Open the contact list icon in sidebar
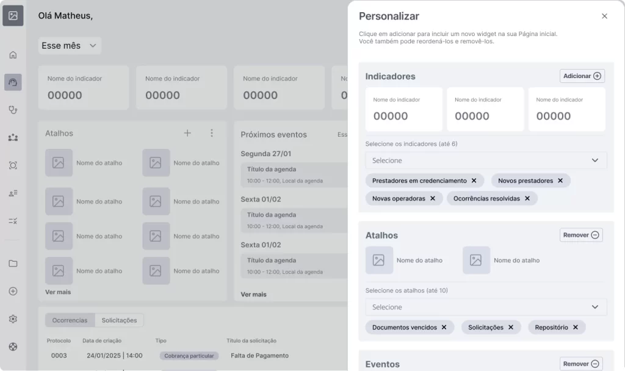Image resolution: width=625 pixels, height=371 pixels. pos(13,193)
